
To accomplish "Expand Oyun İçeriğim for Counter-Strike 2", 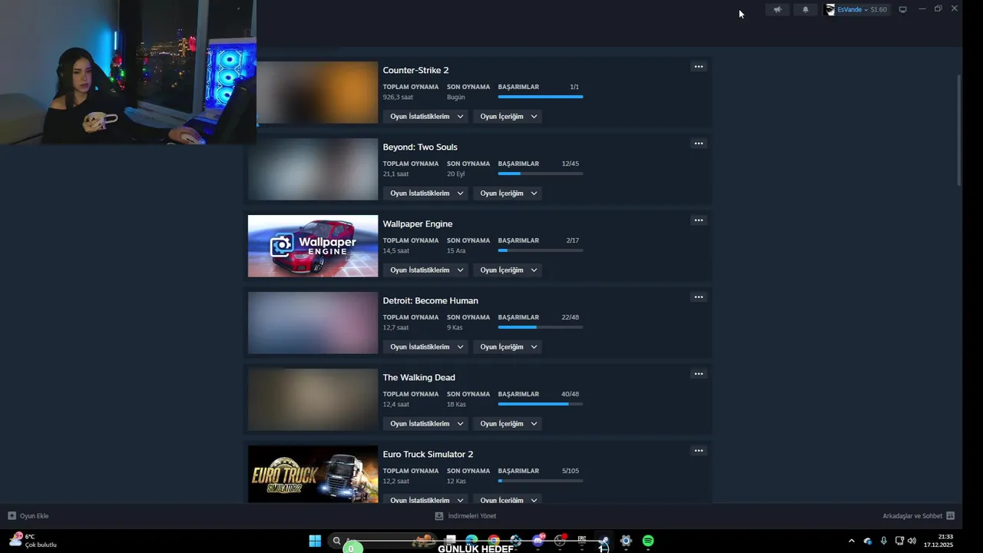I will pyautogui.click(x=508, y=117).
